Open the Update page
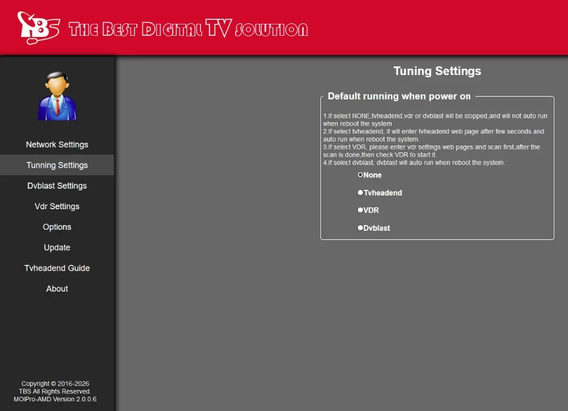 coord(57,247)
